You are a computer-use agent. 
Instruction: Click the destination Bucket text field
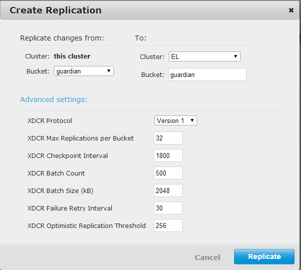point(207,74)
